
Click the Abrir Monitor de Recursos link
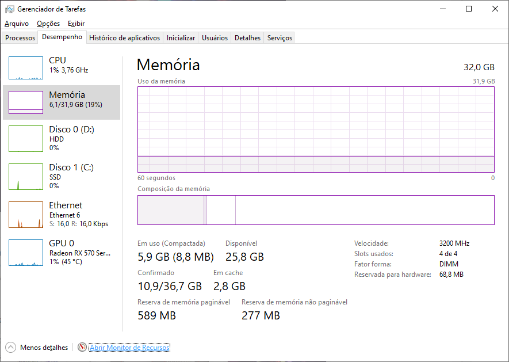pos(129,348)
